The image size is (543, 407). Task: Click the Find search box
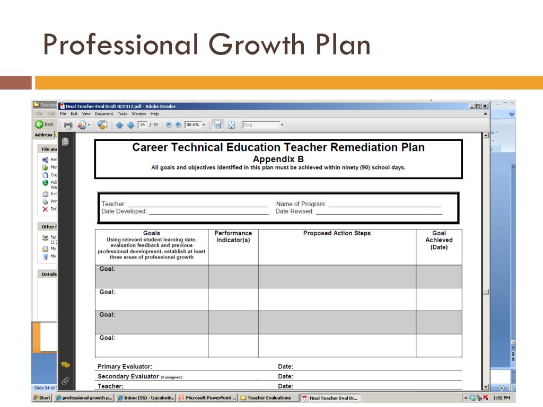[261, 125]
